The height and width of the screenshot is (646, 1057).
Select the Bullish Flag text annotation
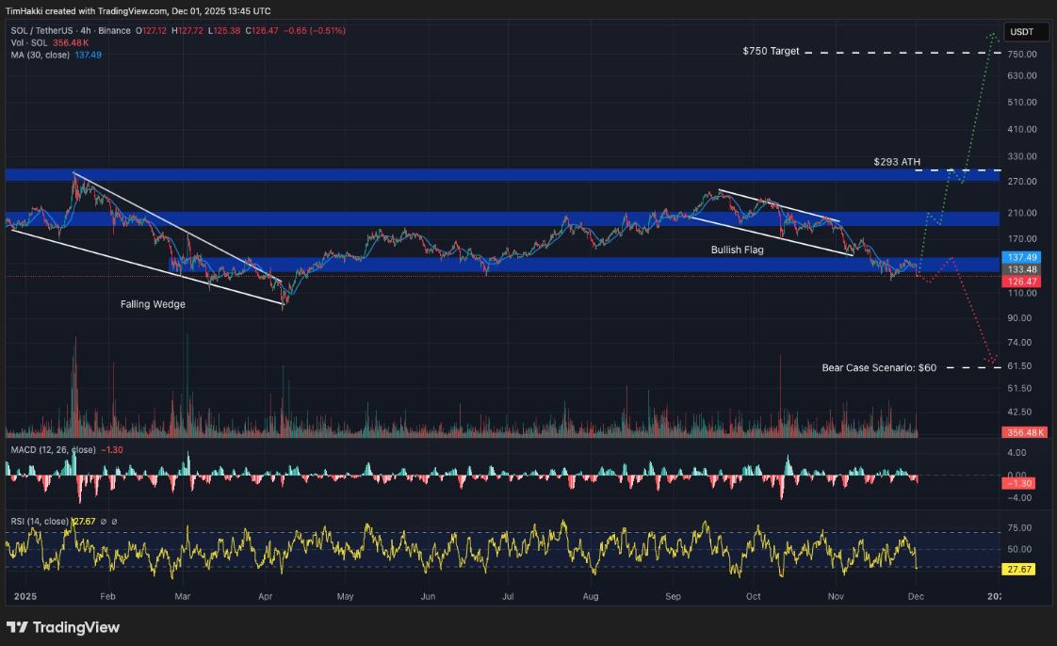pos(737,250)
